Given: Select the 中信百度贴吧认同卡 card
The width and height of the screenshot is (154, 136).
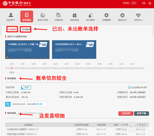Looking at the screenshot, I should [x=74, y=50].
